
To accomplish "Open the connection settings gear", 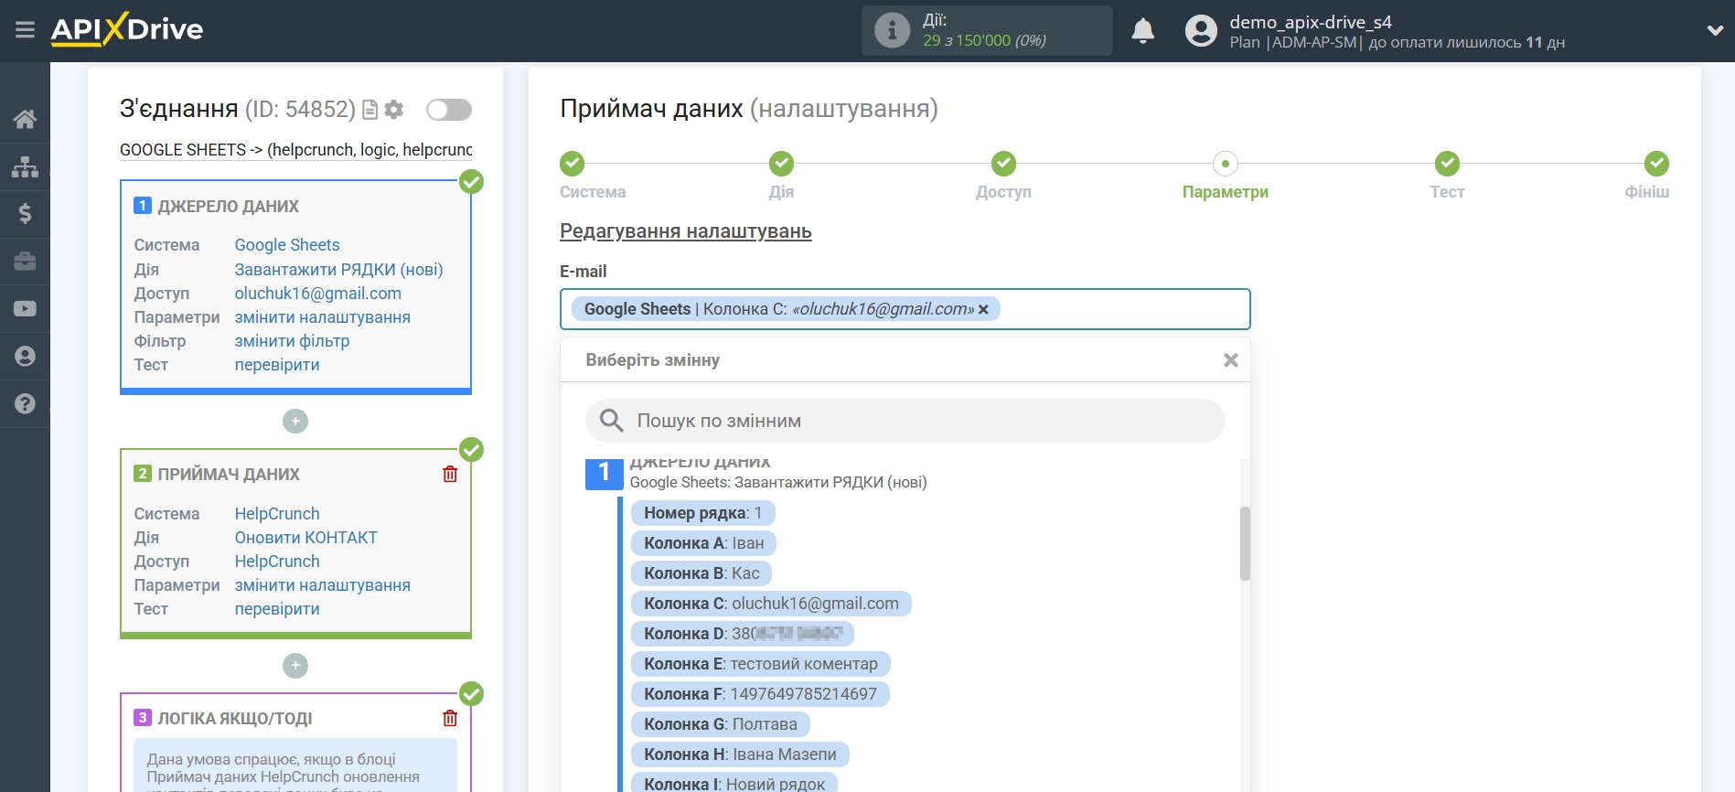I will point(394,110).
